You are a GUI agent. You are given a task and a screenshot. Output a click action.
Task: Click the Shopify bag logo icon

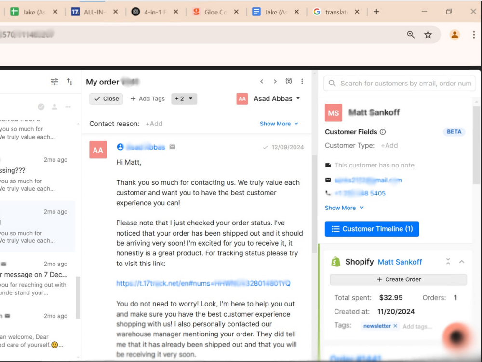(x=335, y=262)
